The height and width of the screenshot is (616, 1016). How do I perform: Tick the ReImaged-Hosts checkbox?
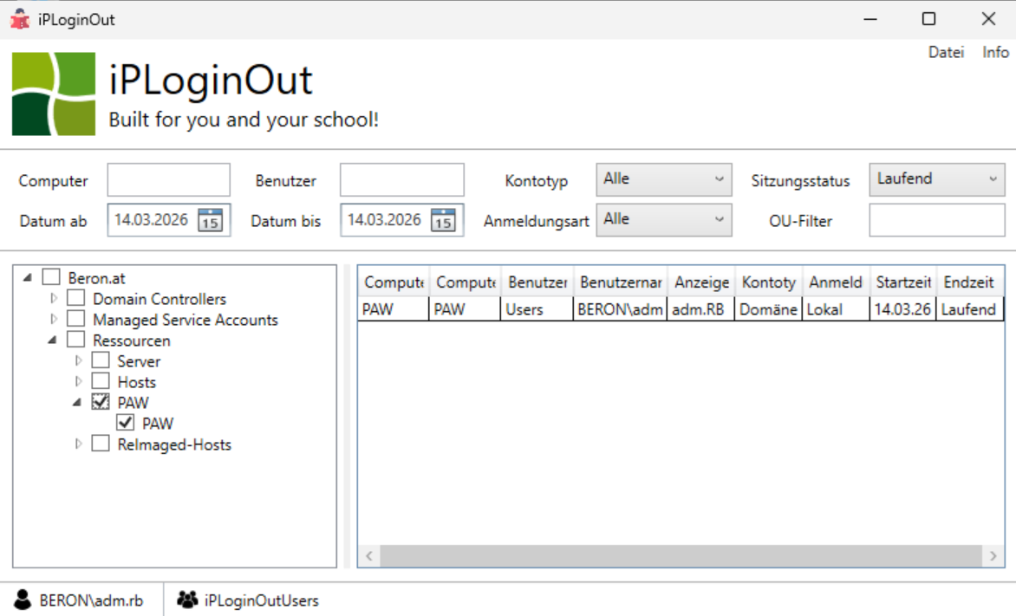point(101,444)
